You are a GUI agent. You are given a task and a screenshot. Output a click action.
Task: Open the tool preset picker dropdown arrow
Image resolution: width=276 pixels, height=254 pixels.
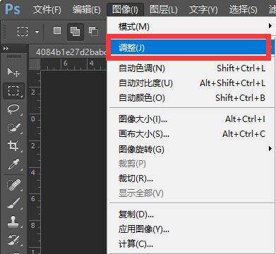coord(37,32)
